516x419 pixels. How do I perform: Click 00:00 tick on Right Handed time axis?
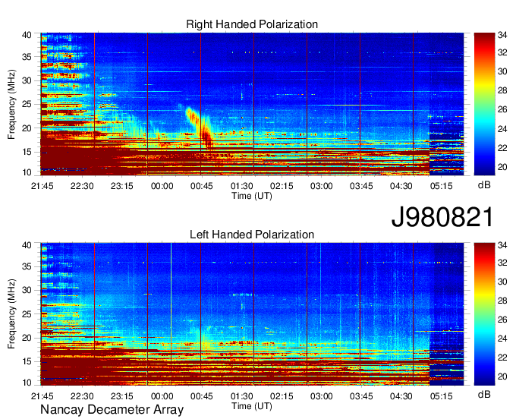(x=162, y=186)
